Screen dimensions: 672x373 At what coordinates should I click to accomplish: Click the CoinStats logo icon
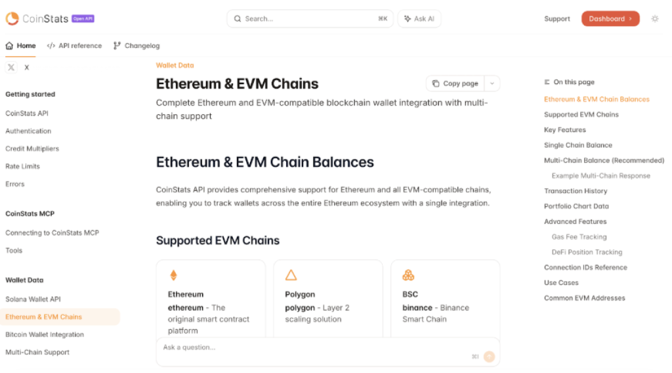12,18
